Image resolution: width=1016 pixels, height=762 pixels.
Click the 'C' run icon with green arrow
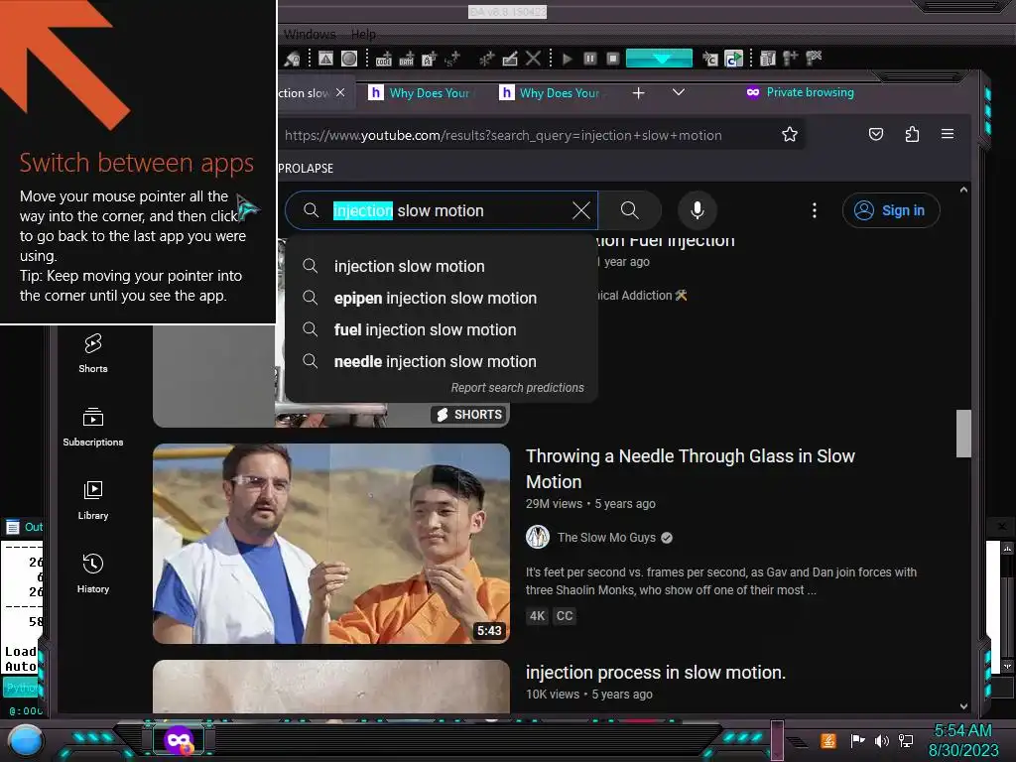point(734,59)
